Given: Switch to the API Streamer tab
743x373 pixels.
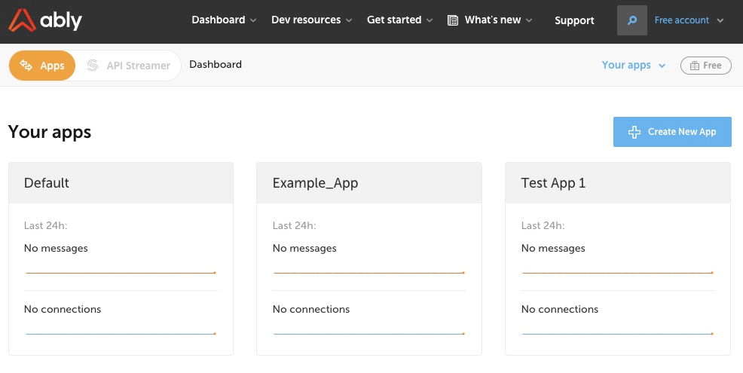Looking at the screenshot, I should coord(128,66).
